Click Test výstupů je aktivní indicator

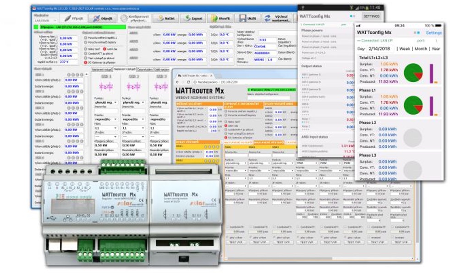86,58
